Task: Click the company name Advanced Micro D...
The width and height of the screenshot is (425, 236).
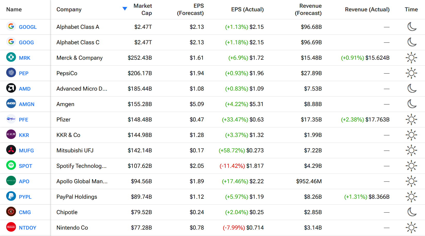Action: [x=82, y=89]
